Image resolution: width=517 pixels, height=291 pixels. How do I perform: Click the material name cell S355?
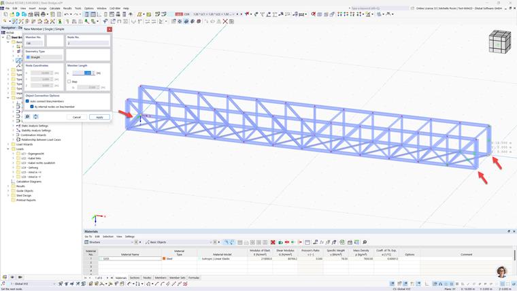130,258
